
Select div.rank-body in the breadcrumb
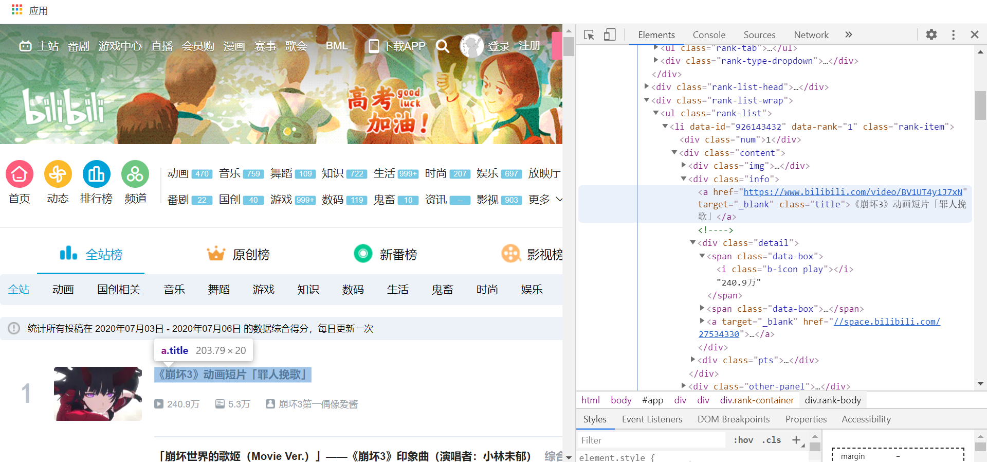(x=833, y=400)
